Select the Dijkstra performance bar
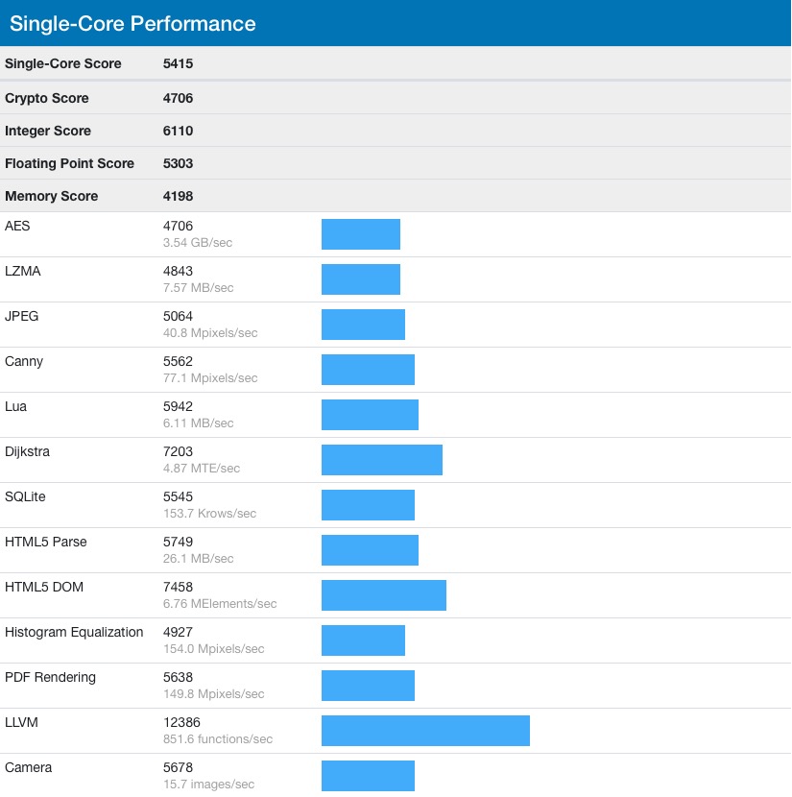Viewport: 792px width, 797px height. point(381,460)
